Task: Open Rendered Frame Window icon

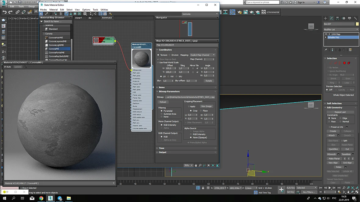Action: click(x=245, y=12)
